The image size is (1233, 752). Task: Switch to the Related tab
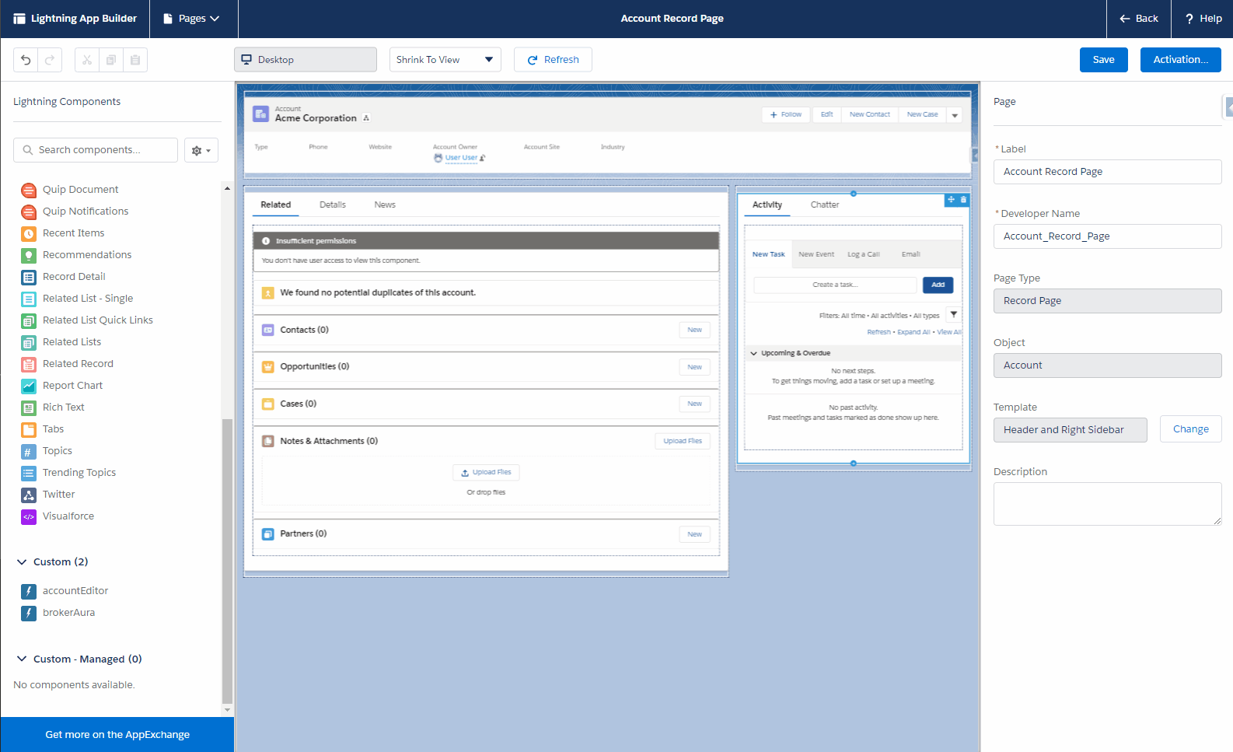click(x=276, y=205)
